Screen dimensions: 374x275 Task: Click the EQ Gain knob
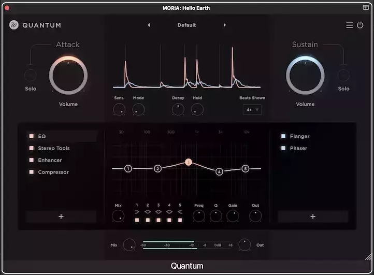click(233, 216)
